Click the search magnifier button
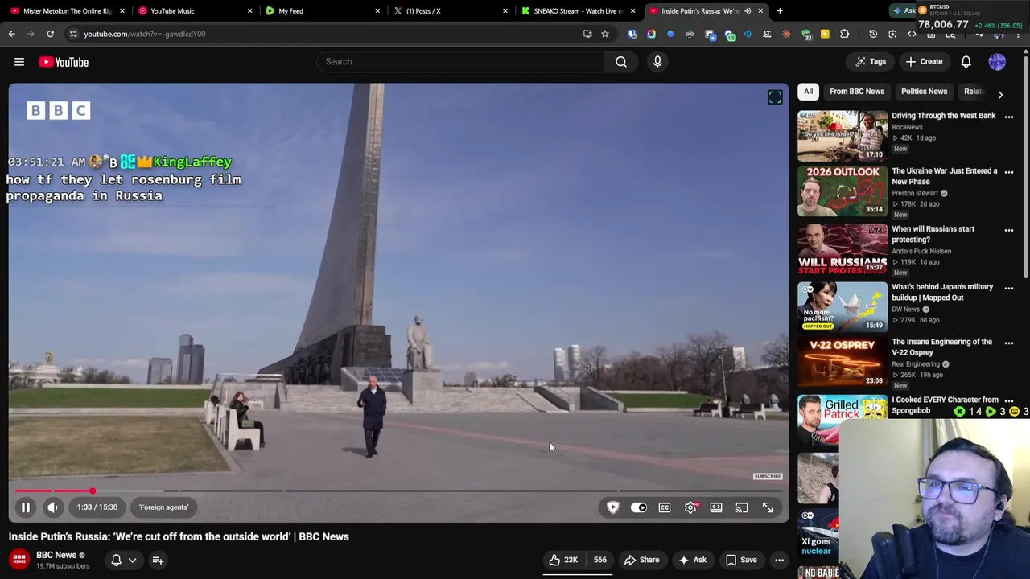1030x579 pixels. click(621, 61)
